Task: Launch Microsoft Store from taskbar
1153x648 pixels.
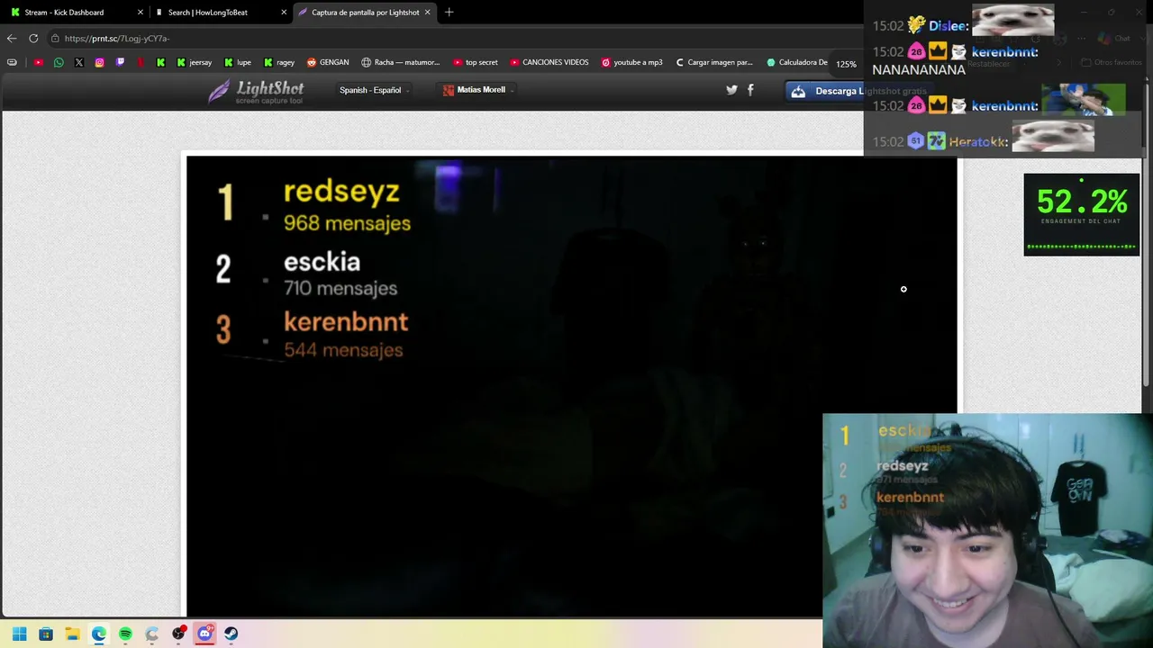Action: click(46, 634)
